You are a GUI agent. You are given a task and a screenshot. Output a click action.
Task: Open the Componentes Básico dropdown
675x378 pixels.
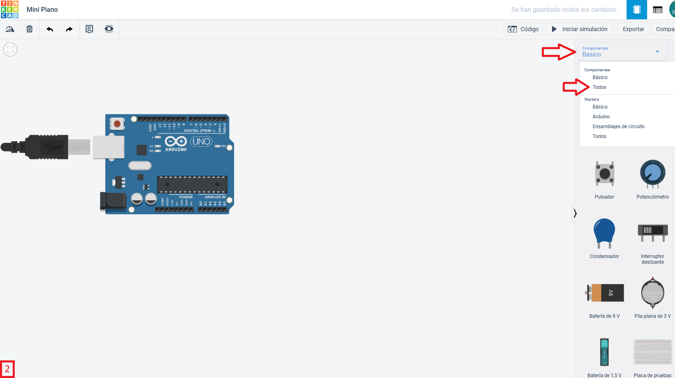coord(621,51)
